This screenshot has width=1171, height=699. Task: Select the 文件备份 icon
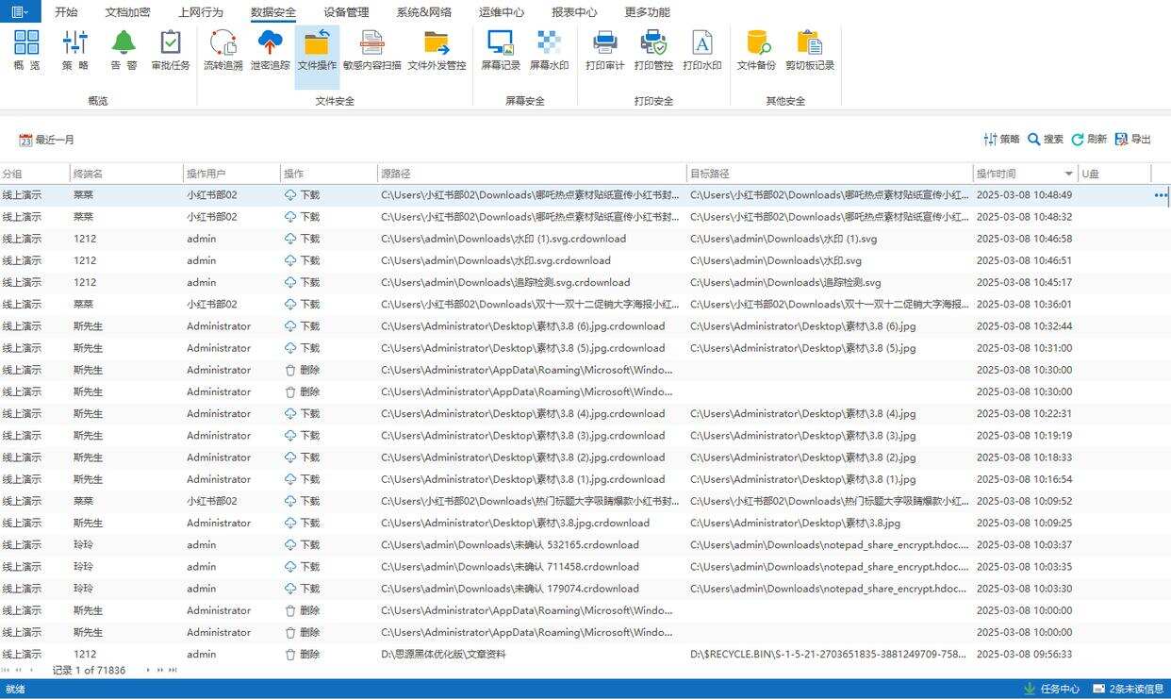755,50
